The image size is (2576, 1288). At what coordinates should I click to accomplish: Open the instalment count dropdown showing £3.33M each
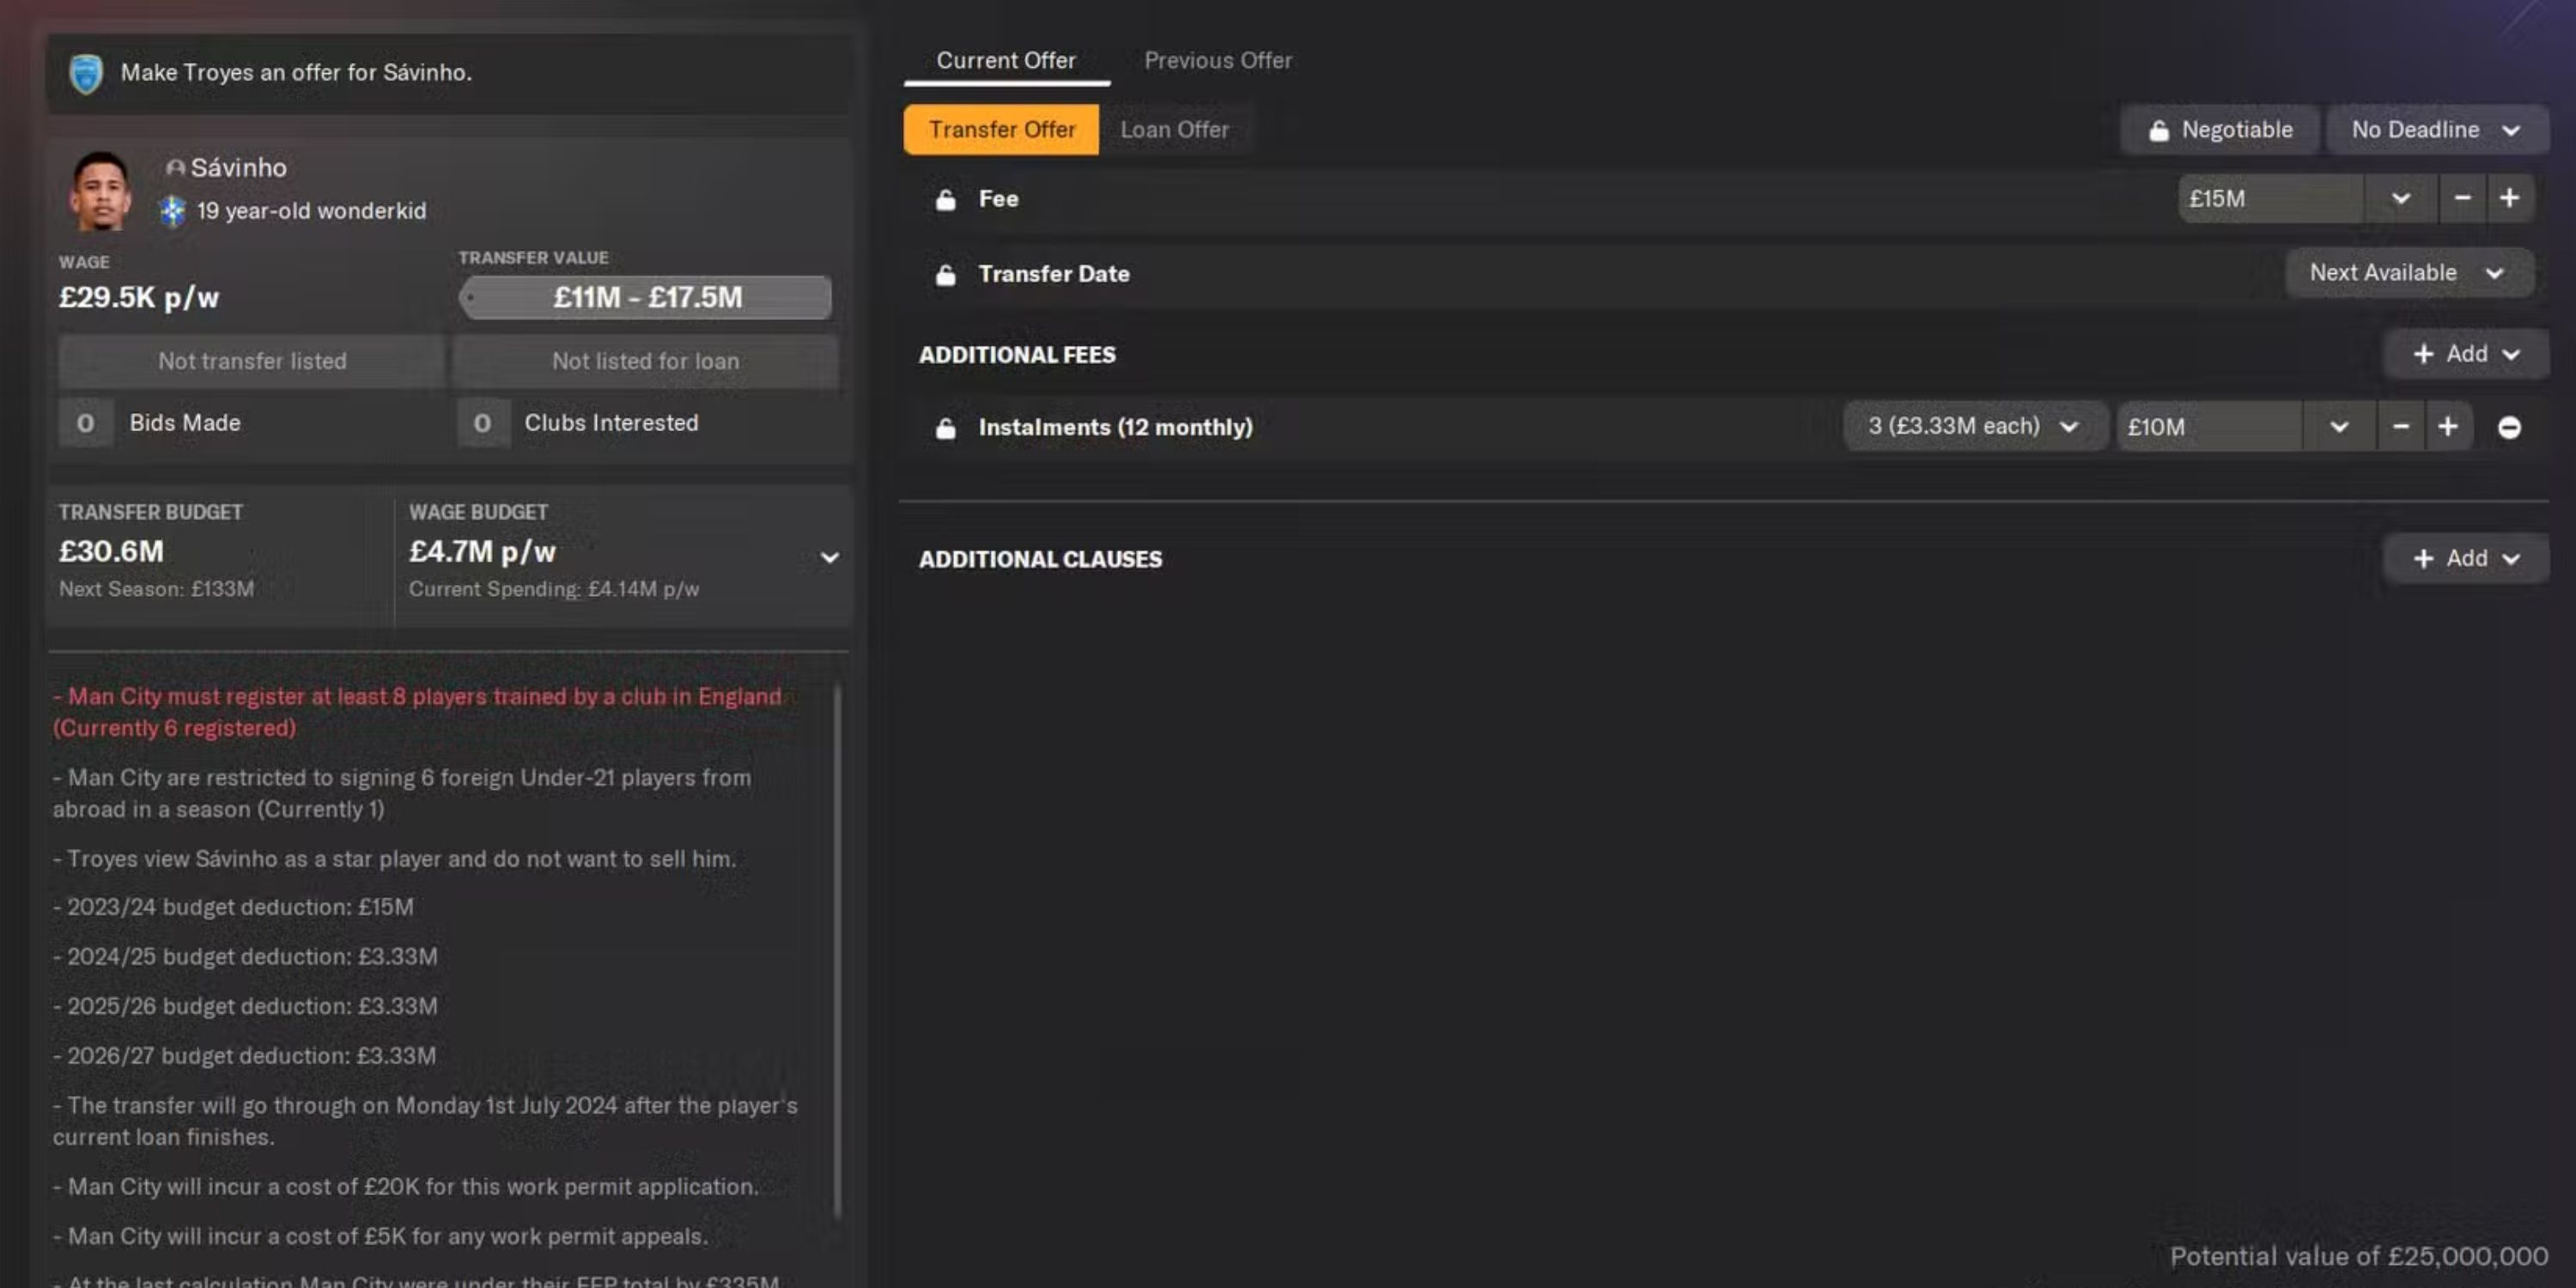pyautogui.click(x=1975, y=426)
